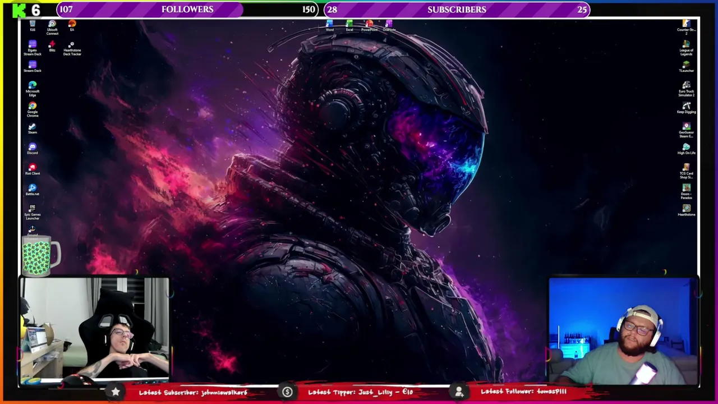Open the EA app desktop shortcut

(72, 26)
